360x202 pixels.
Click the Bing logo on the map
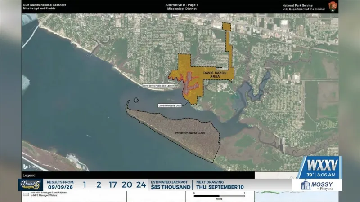coord(31,167)
